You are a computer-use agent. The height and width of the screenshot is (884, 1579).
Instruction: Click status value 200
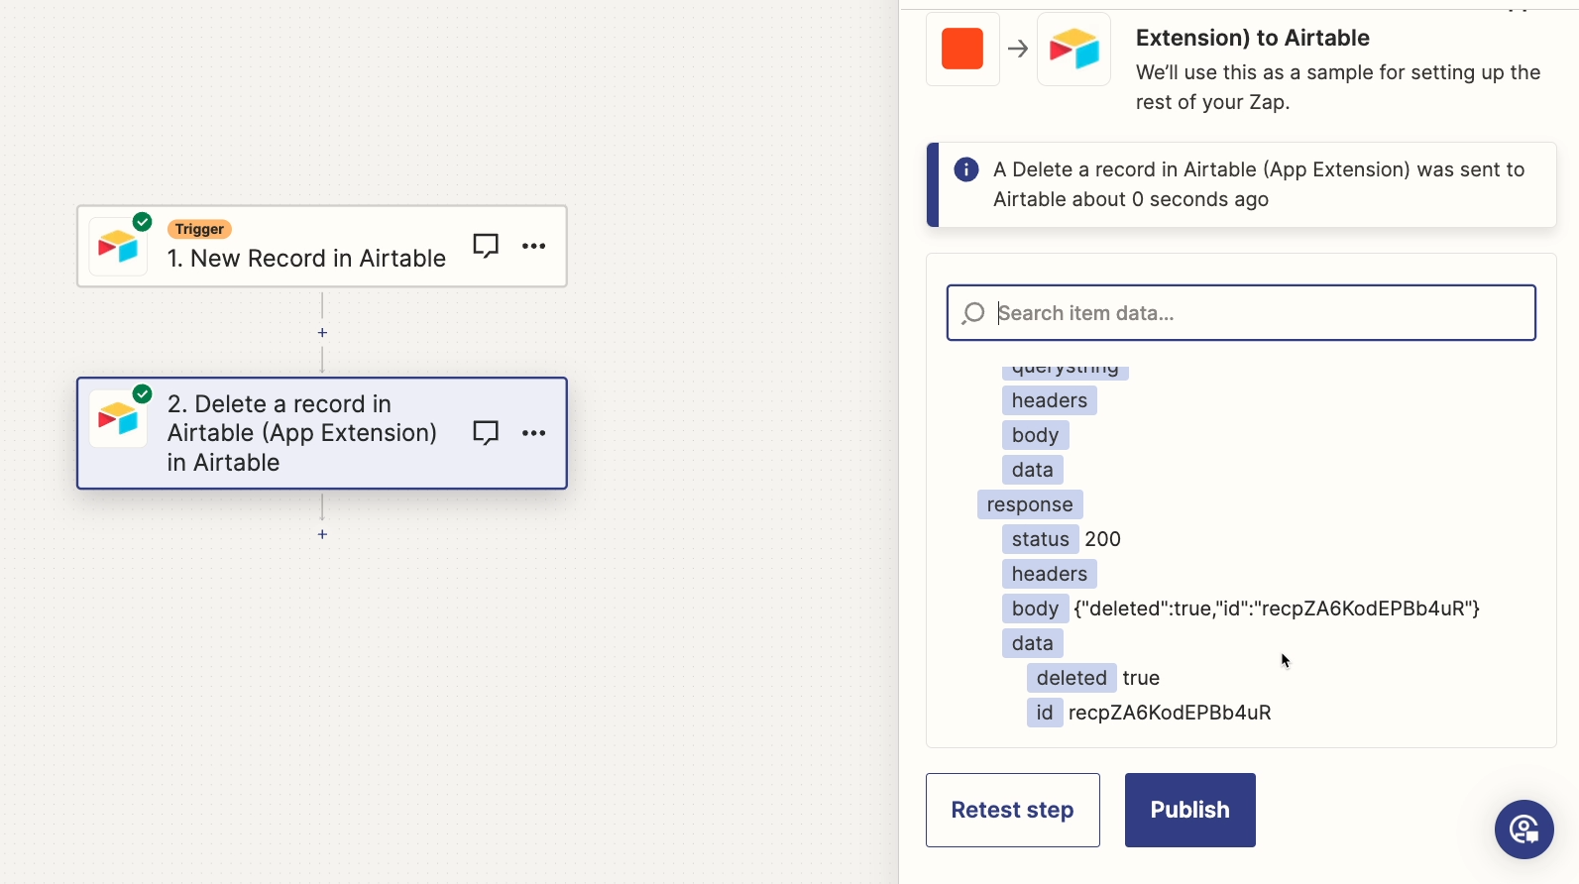[1102, 539]
